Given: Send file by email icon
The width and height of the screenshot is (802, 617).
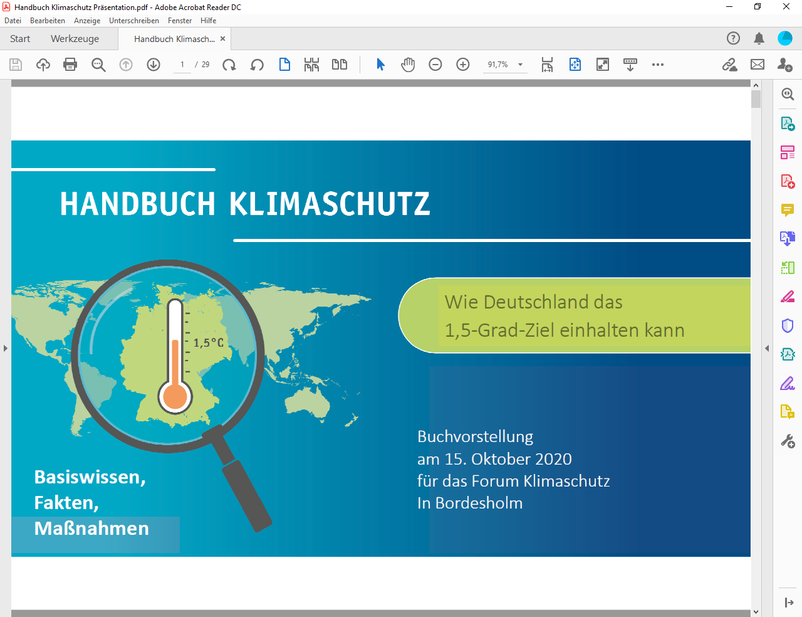Looking at the screenshot, I should (x=758, y=65).
